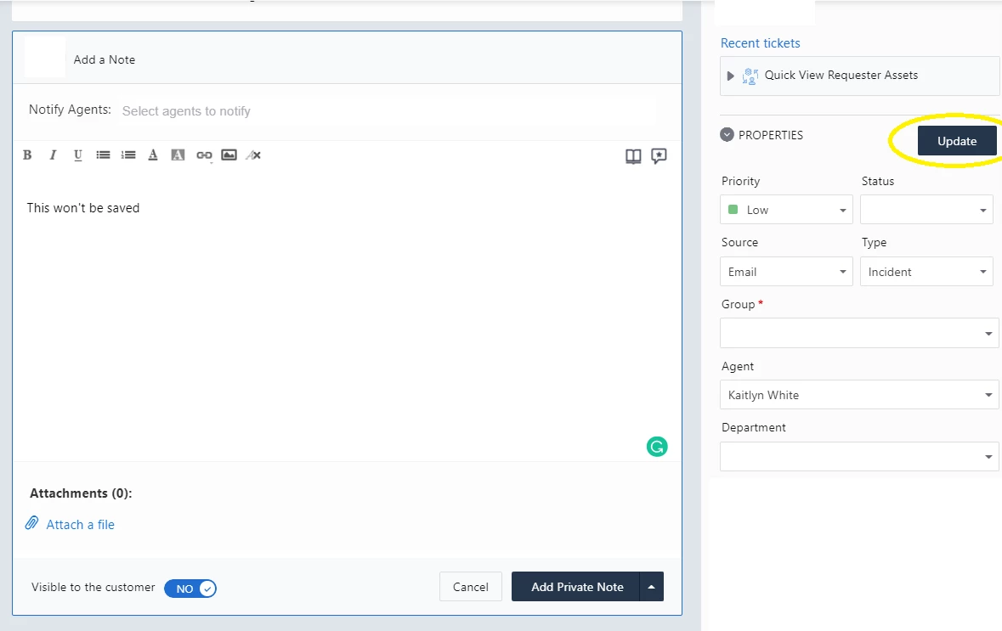Open the Agent dropdown showing Kaitlyn White
Image resolution: width=1002 pixels, height=631 pixels.
[x=859, y=395]
